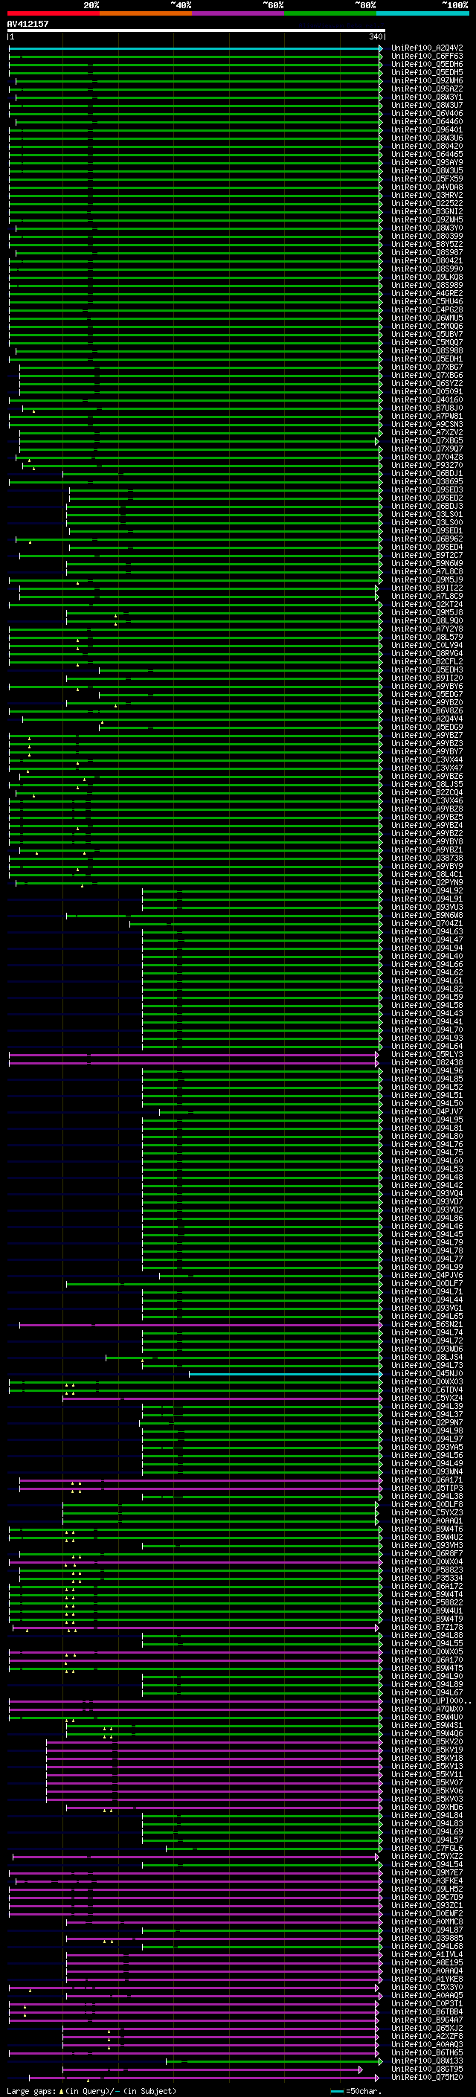The height and width of the screenshot is (2097, 476).
Task: Click the cyan ~100% identity legend segment
Action: point(422,14)
